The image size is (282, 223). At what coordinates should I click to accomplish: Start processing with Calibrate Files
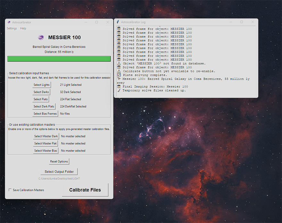click(85, 190)
